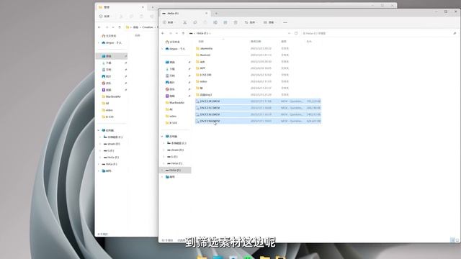Open the New (新建) dropdown in front window
This screenshot has width=461, height=259.
[x=169, y=22]
